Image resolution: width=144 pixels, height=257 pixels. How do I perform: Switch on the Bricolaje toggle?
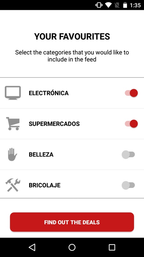(128, 185)
